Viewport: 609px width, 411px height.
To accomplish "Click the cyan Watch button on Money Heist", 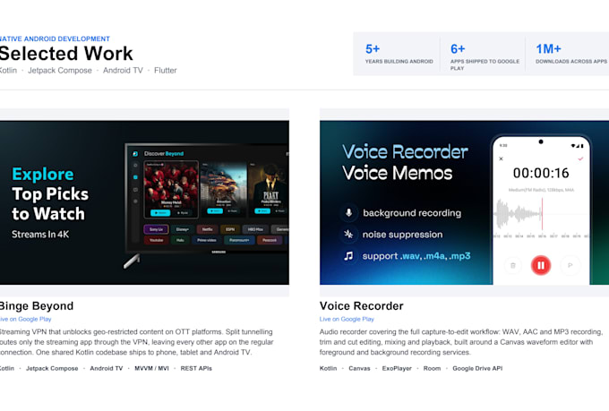I will (x=160, y=212).
